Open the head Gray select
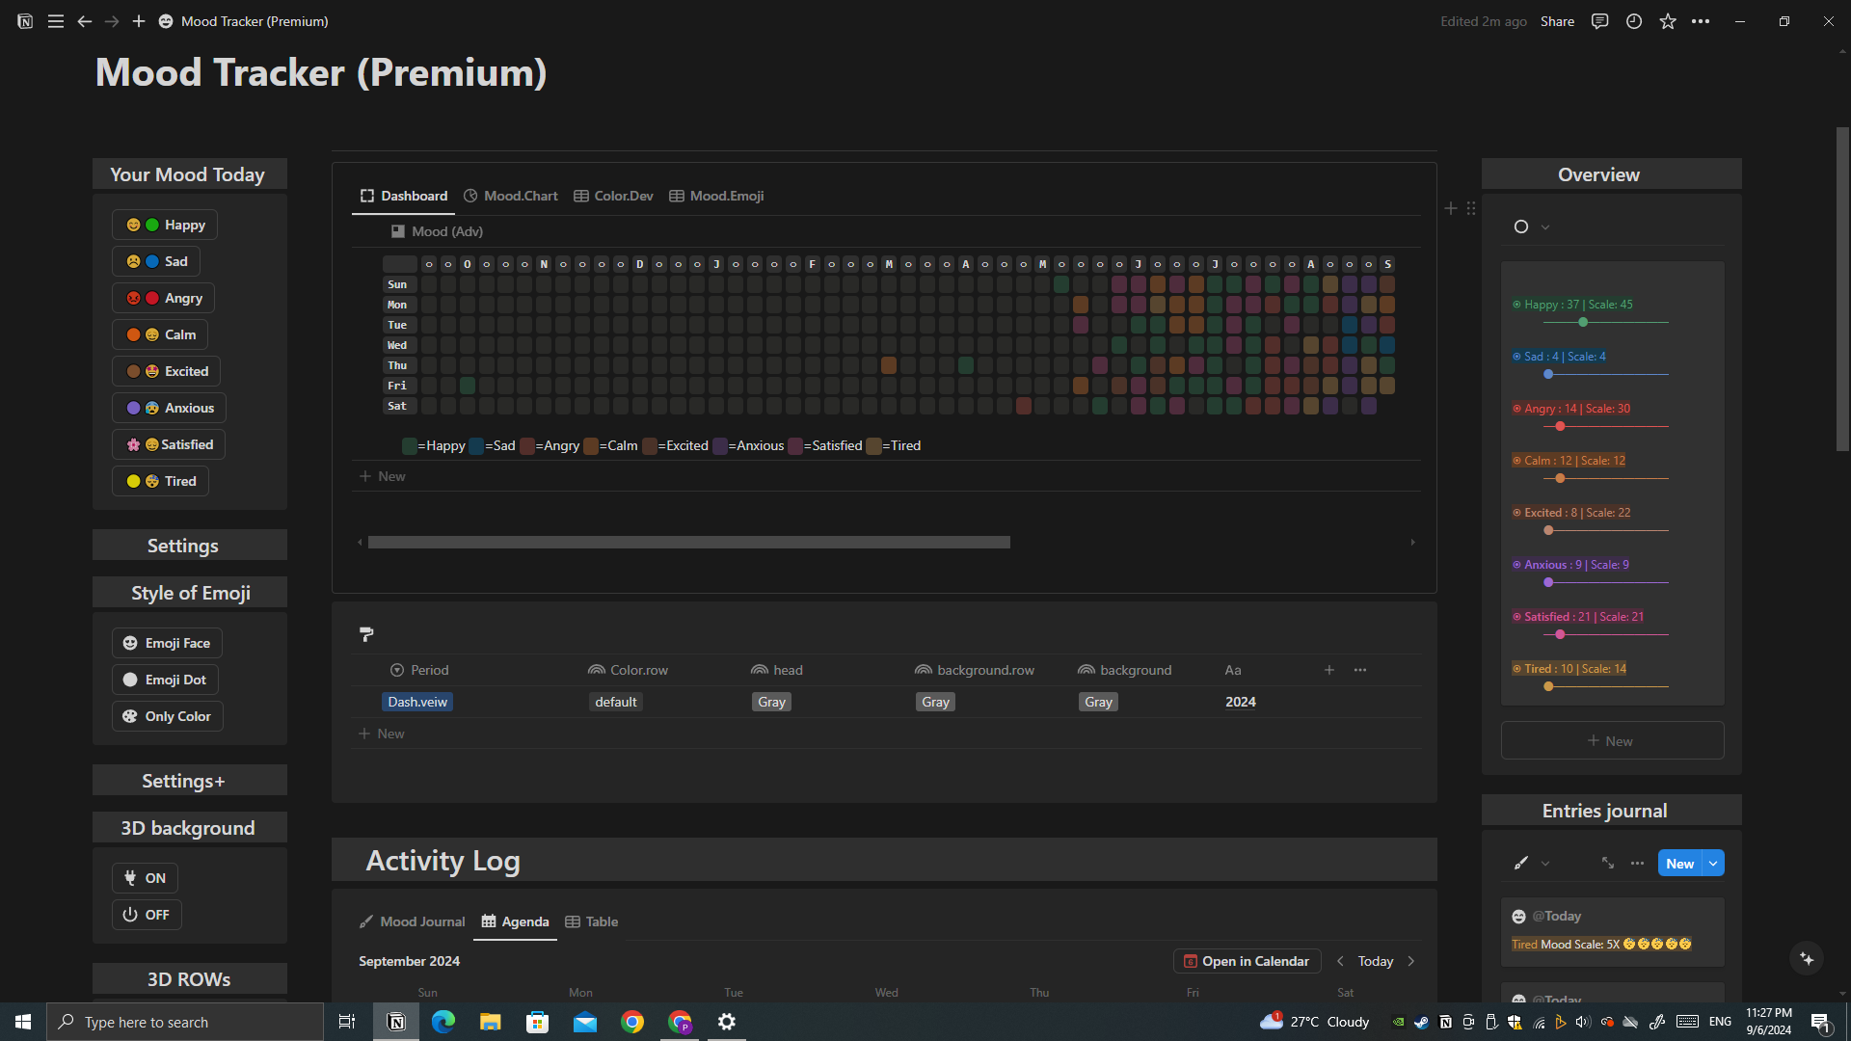Image resolution: width=1851 pixels, height=1041 pixels. pos(771,702)
